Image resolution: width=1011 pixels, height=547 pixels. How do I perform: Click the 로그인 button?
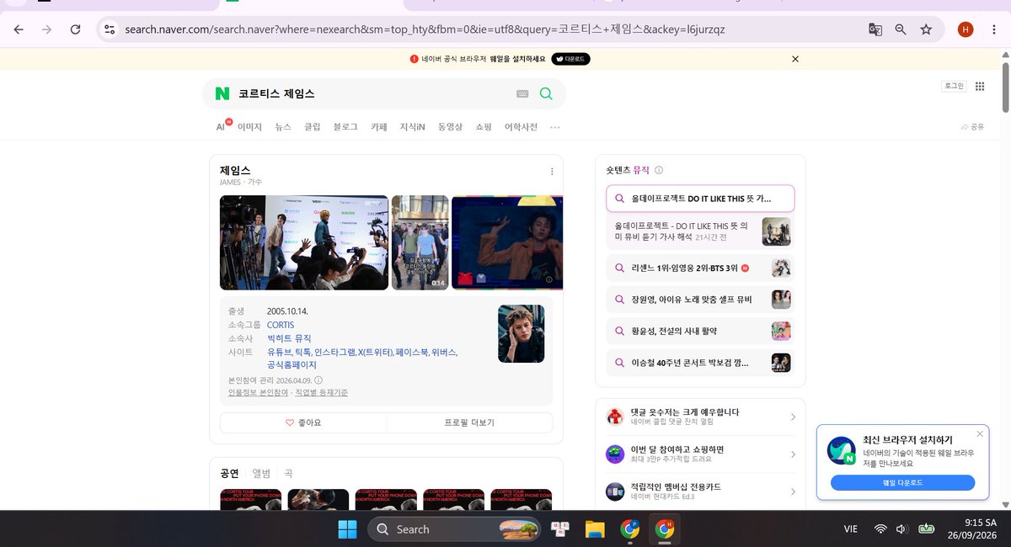tap(954, 86)
